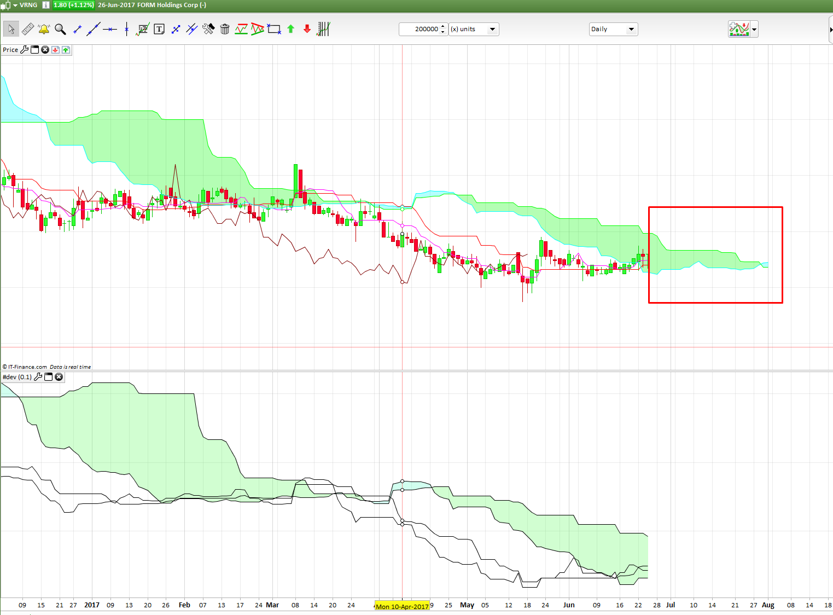Place a red down arrow marker

pyautogui.click(x=307, y=29)
